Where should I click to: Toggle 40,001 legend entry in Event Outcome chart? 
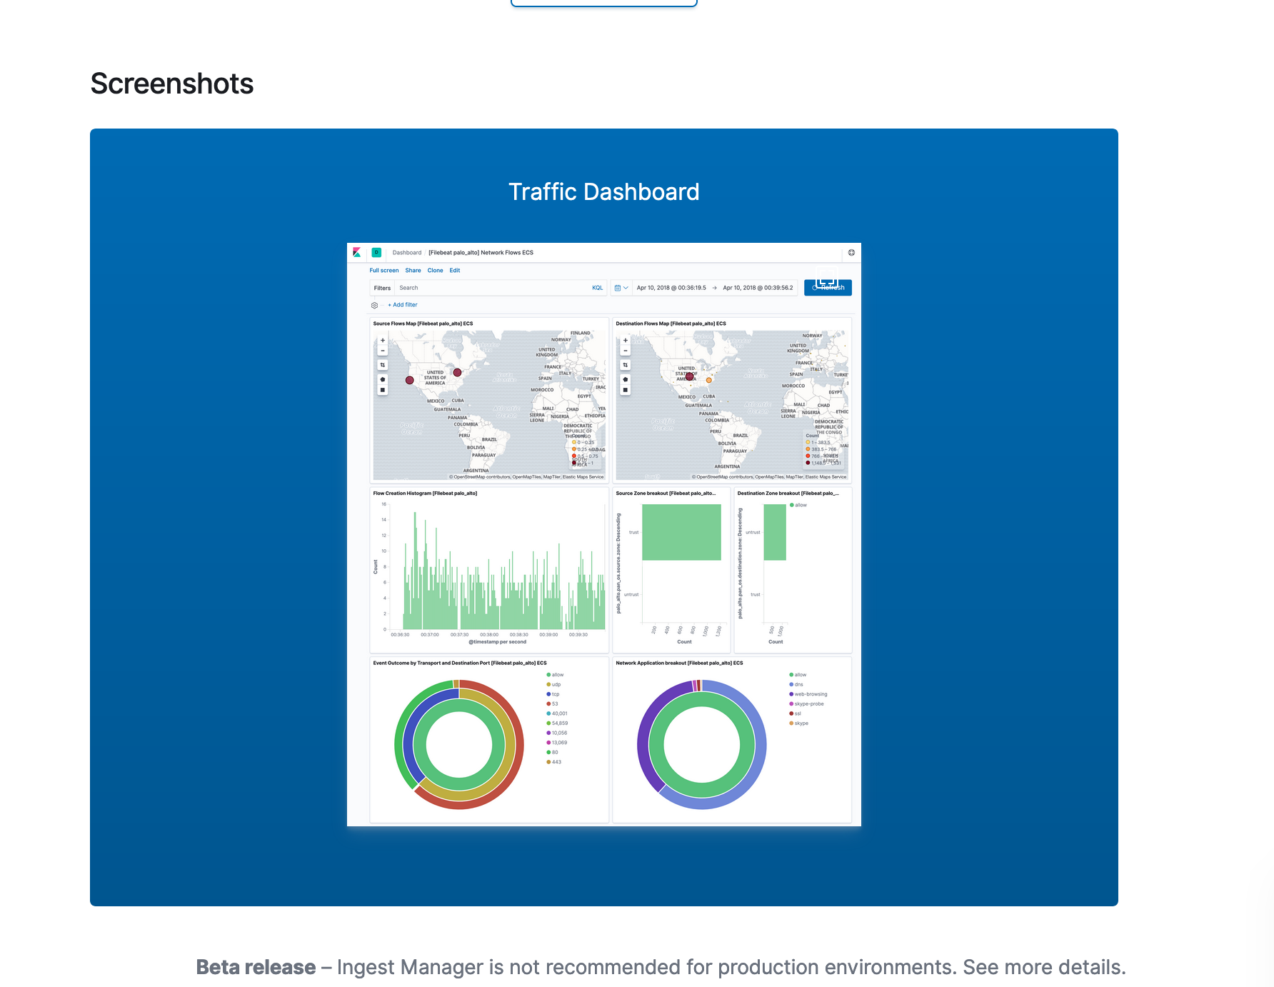point(557,713)
